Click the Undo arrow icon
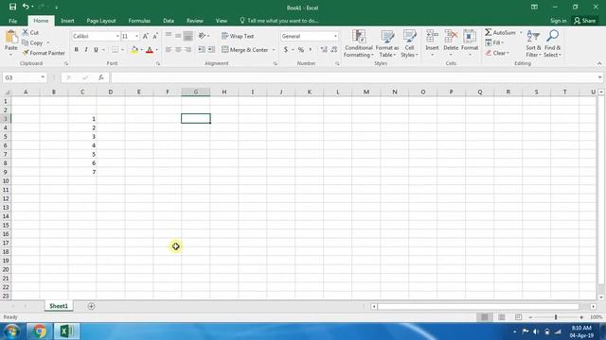The height and width of the screenshot is (340, 606). coord(26,7)
